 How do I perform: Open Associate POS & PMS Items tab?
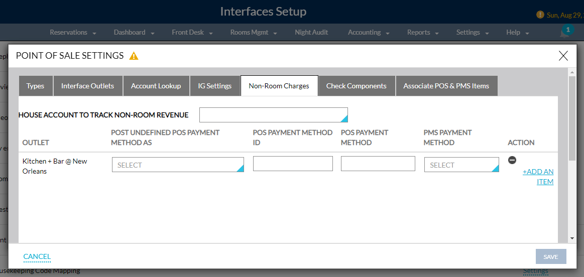coord(446,86)
